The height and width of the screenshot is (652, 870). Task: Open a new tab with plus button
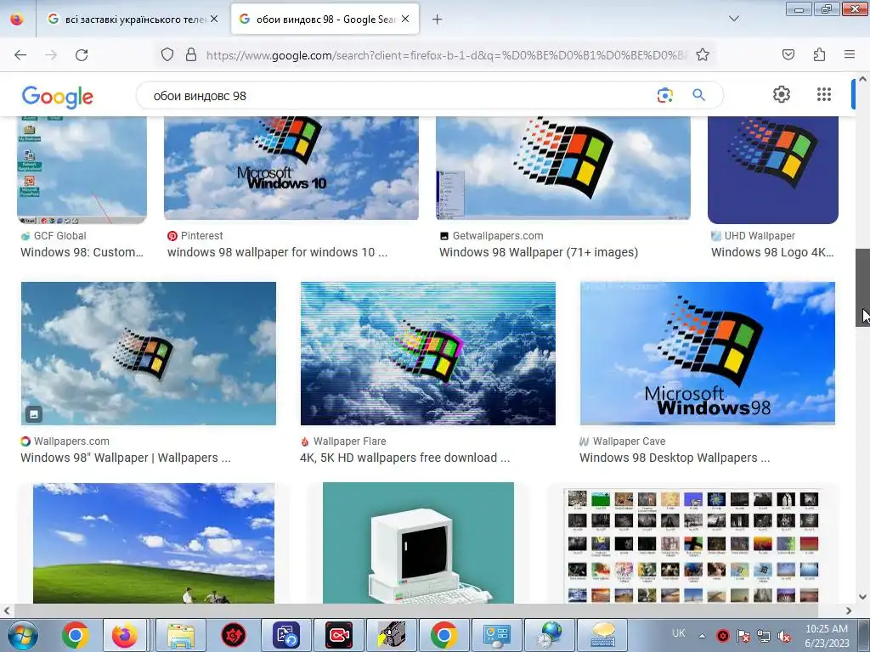tap(438, 20)
